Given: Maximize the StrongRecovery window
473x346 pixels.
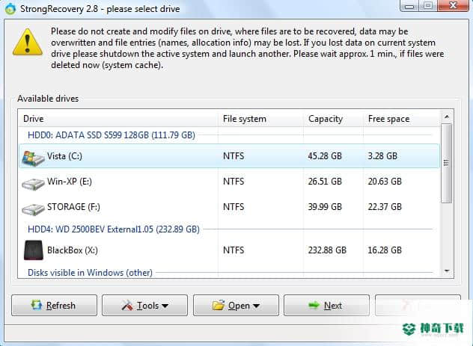Looking at the screenshot, I should [x=428, y=6].
